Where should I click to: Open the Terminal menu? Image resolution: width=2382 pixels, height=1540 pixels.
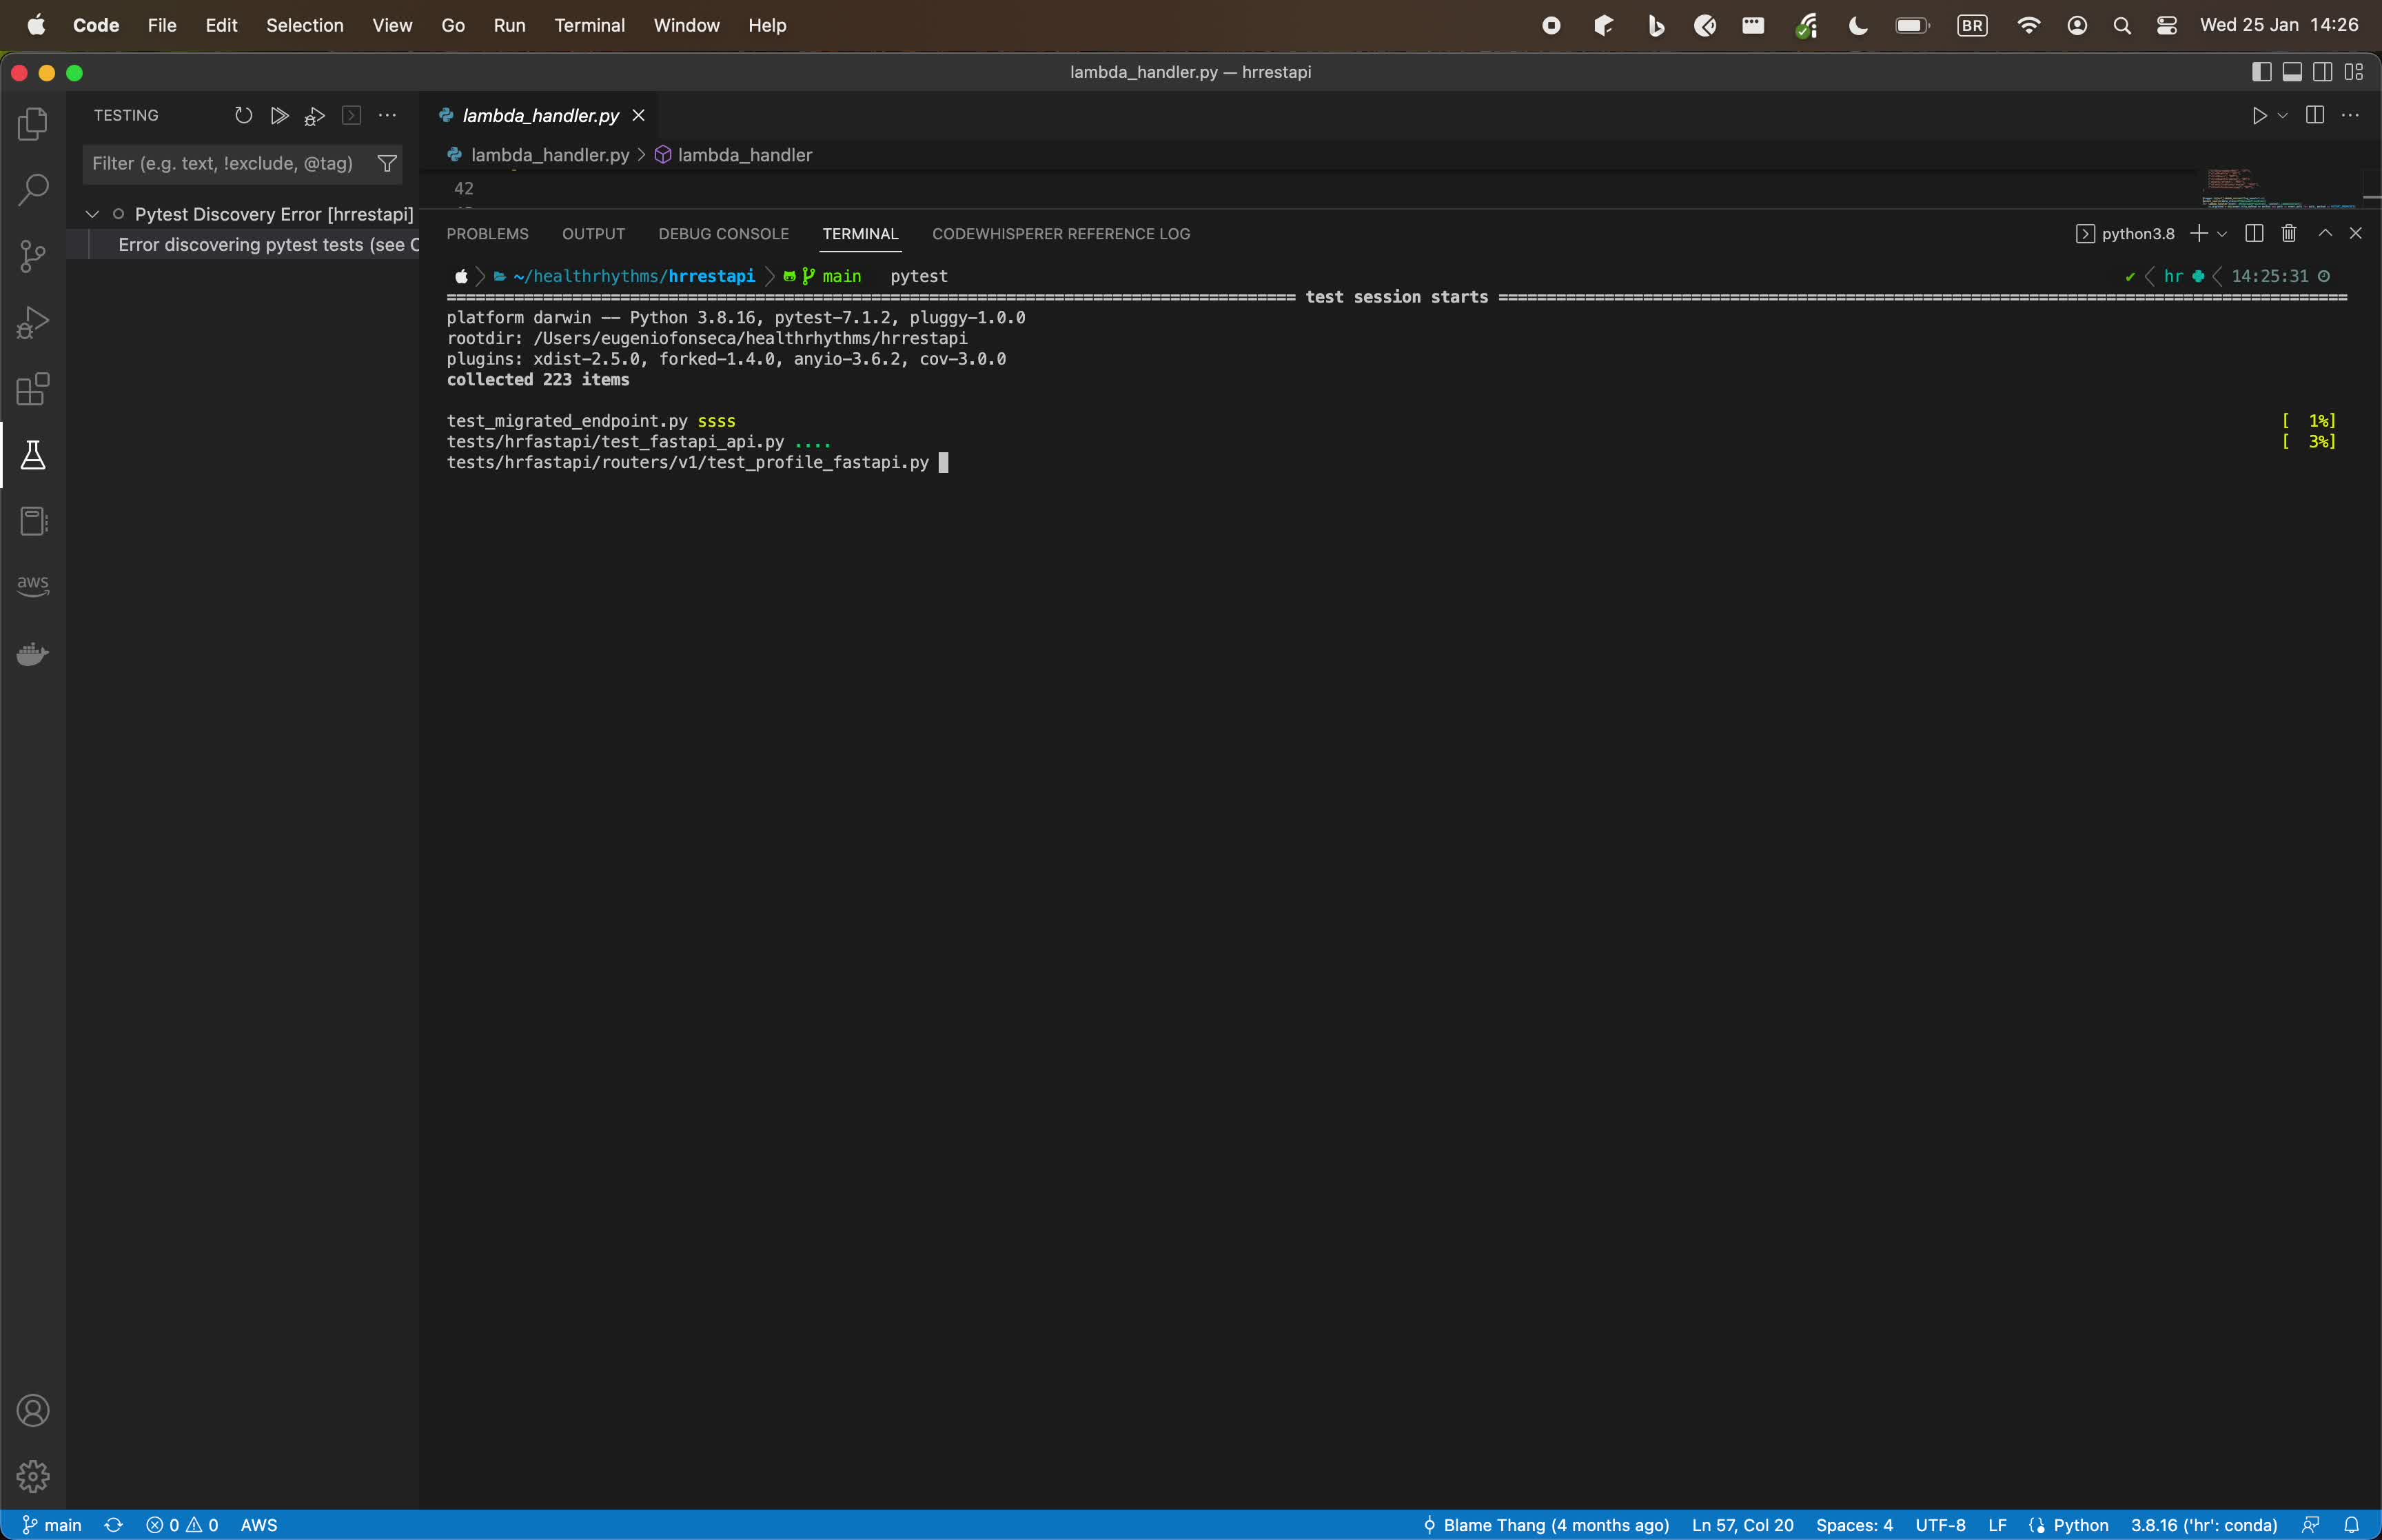(590, 25)
